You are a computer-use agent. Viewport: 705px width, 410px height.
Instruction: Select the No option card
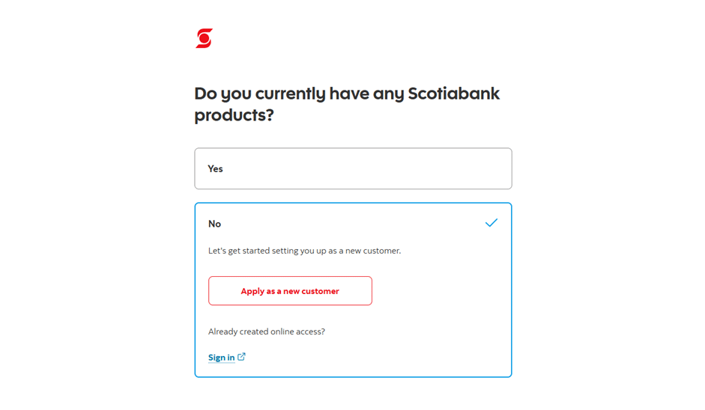[x=353, y=224]
